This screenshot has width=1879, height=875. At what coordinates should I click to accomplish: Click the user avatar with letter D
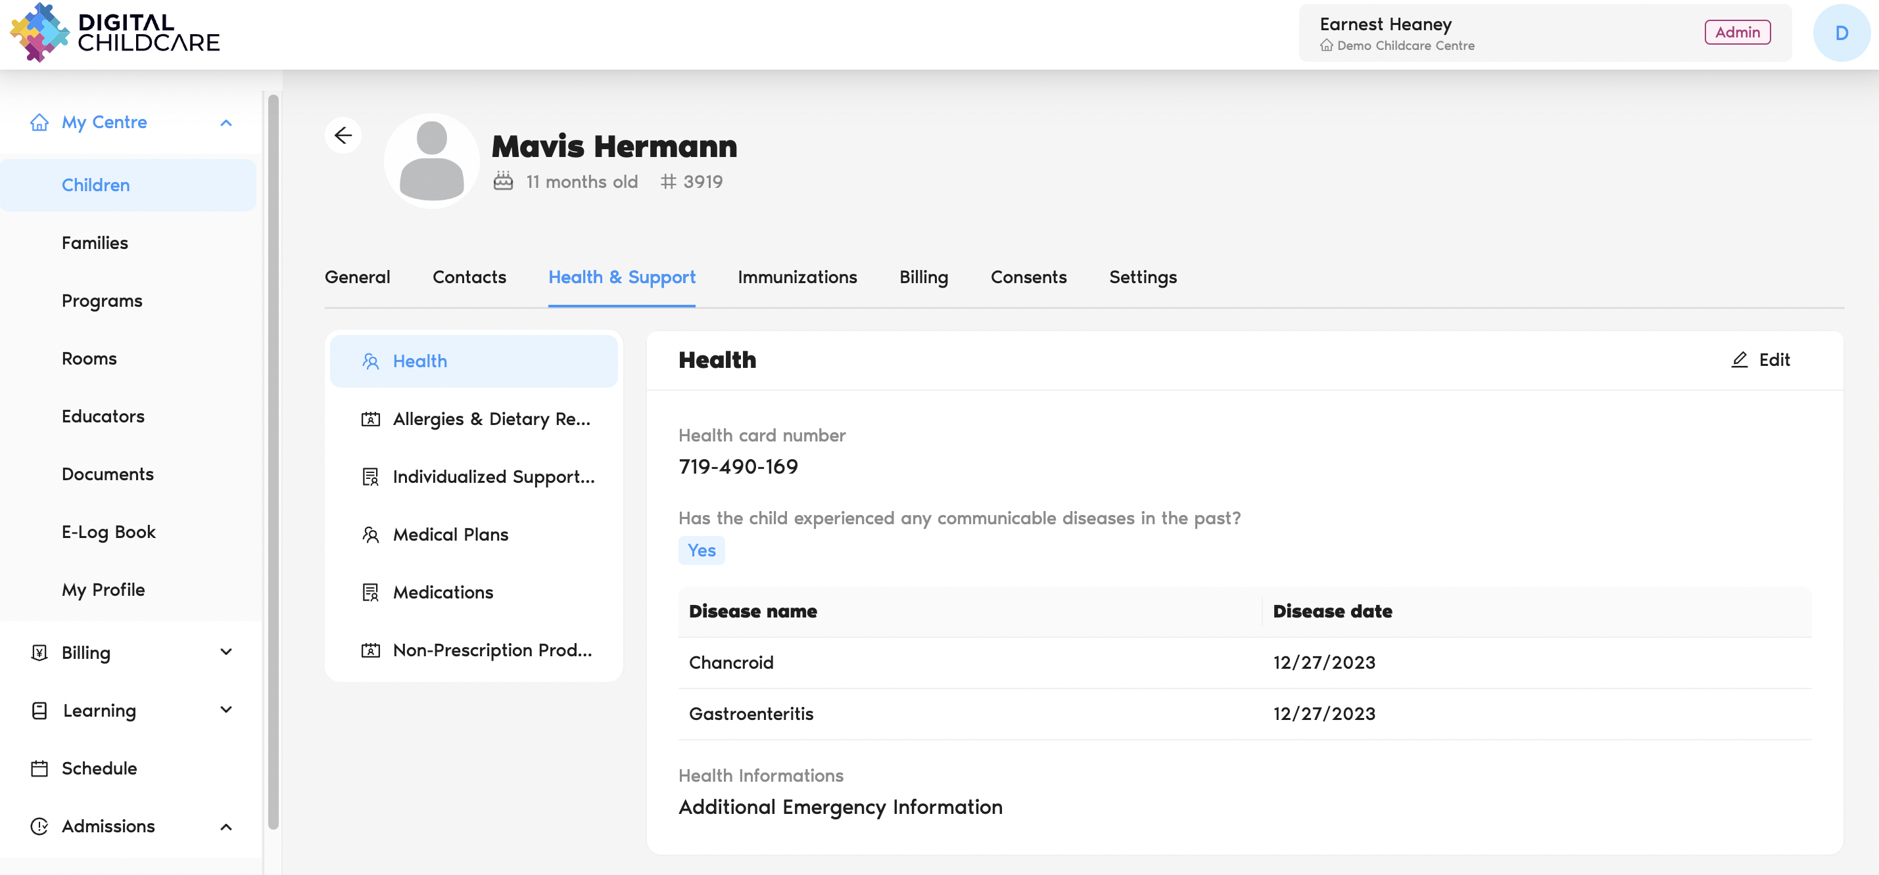1840,33
